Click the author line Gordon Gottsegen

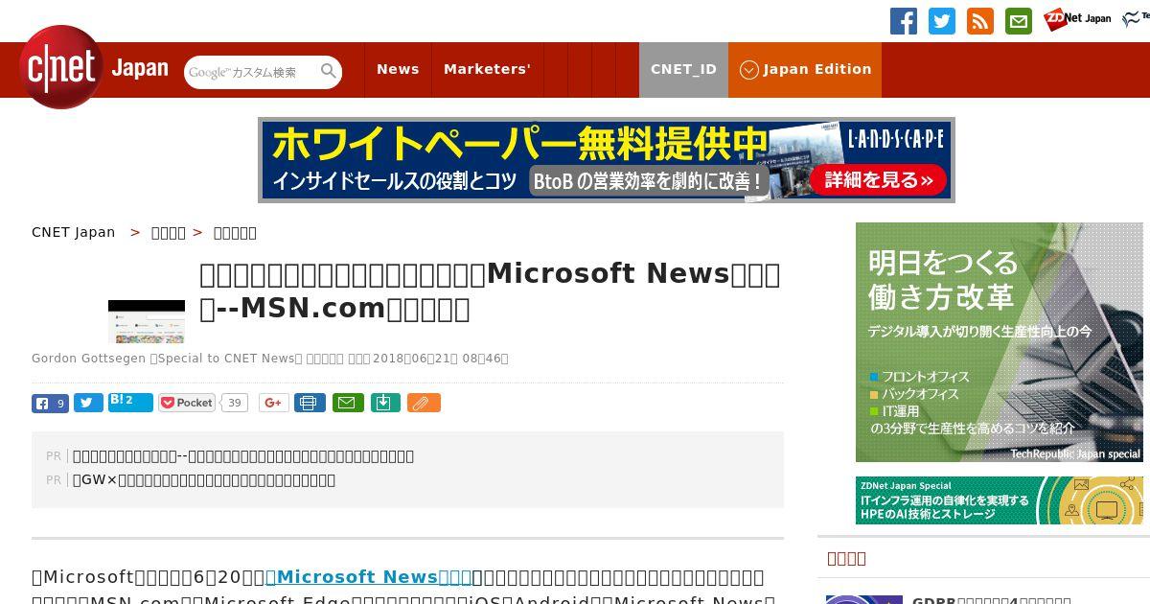[x=270, y=359]
